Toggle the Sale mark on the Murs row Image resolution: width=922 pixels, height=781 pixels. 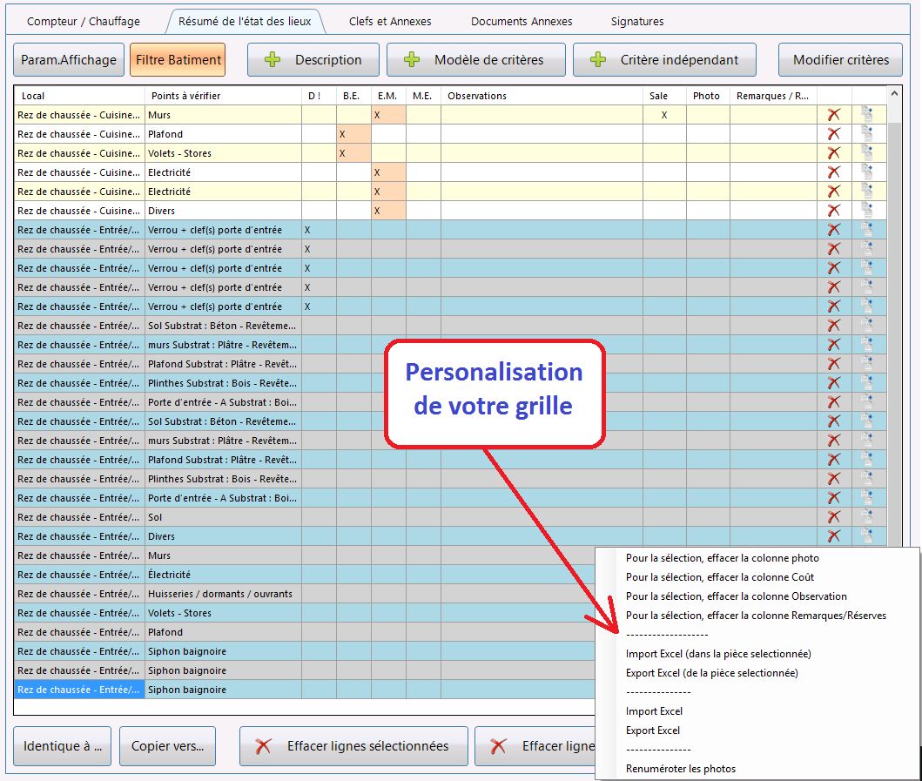[664, 115]
